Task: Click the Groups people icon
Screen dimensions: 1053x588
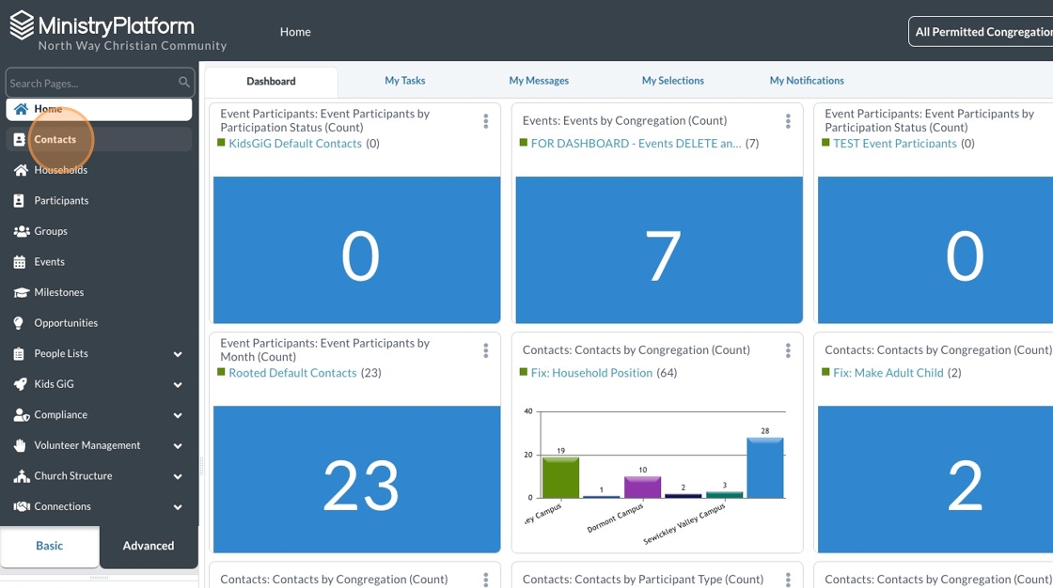Action: [22, 231]
